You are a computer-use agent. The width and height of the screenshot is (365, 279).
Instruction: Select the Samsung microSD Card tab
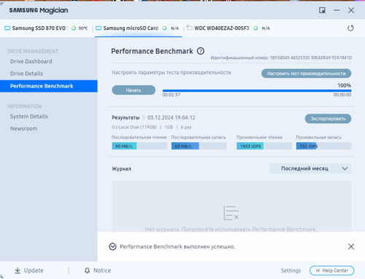point(138,28)
